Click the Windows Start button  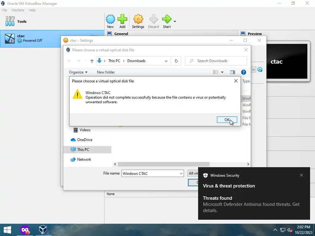pos(7,230)
